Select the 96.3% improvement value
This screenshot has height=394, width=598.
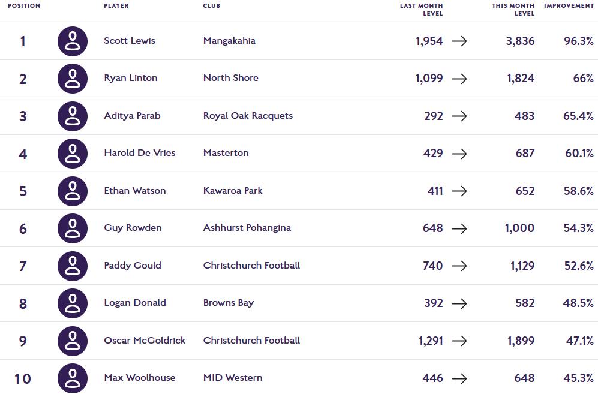[579, 41]
